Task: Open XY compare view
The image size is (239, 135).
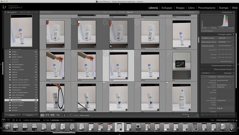Action: [52, 115]
